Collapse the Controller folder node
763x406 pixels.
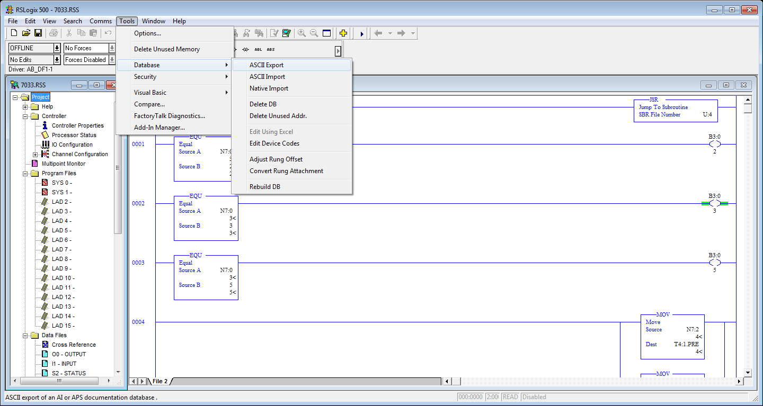coord(25,116)
